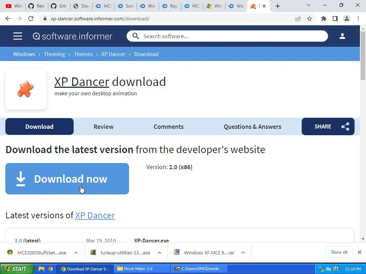Click the magnifier search icon
366x274 pixels.
(135, 36)
